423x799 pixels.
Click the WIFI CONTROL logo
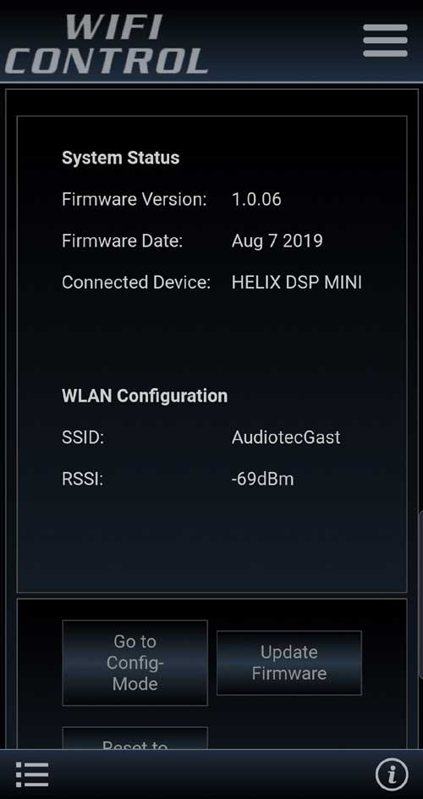click(107, 44)
